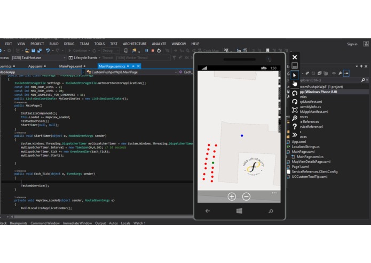Viewport: 371px width, 263px height.
Task: Open the Locals tab
Action: point(125,223)
